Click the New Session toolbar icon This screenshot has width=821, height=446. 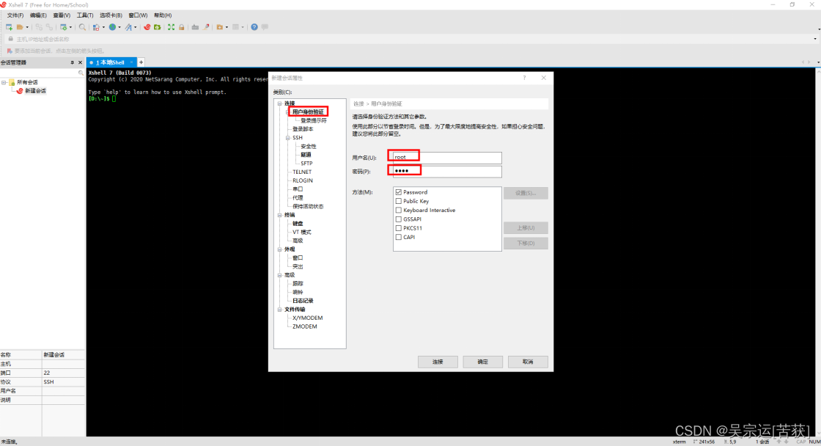coord(9,26)
